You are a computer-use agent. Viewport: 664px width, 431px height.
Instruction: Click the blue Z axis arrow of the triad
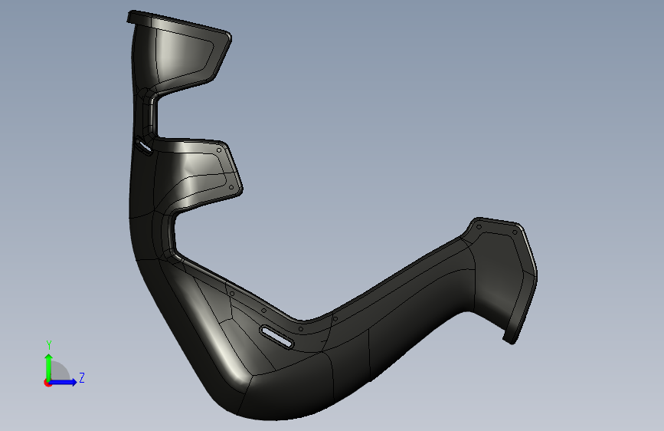coord(63,382)
